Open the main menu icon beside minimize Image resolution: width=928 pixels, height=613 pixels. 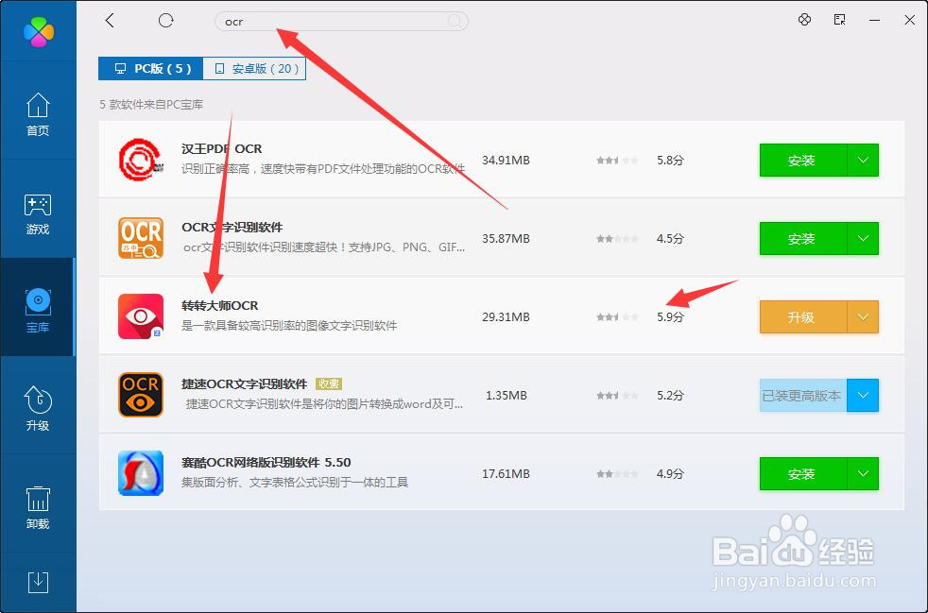point(839,20)
